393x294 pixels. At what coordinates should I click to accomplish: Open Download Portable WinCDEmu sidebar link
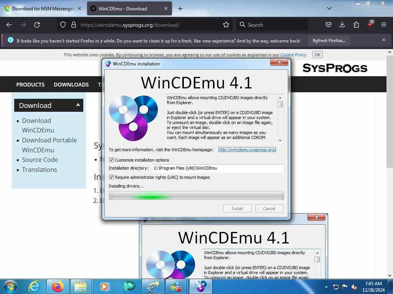coord(49,145)
